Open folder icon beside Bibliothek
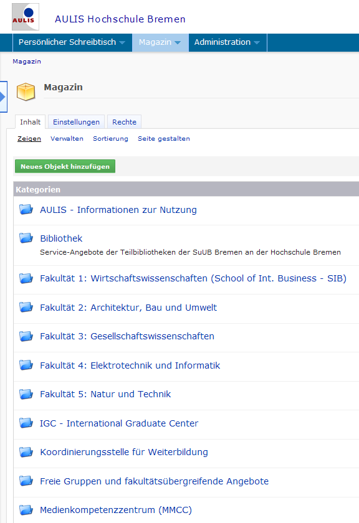Screen dimensions: 359x523 coord(26,238)
